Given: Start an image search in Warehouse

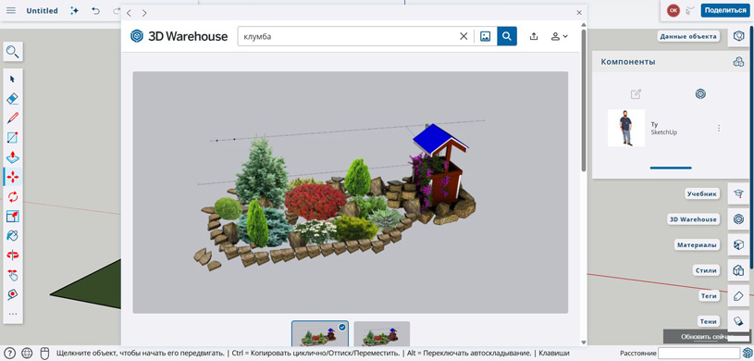Looking at the screenshot, I should point(485,36).
